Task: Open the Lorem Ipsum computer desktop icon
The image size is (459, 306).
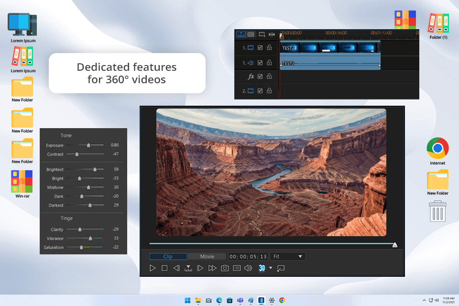Action: (23, 28)
